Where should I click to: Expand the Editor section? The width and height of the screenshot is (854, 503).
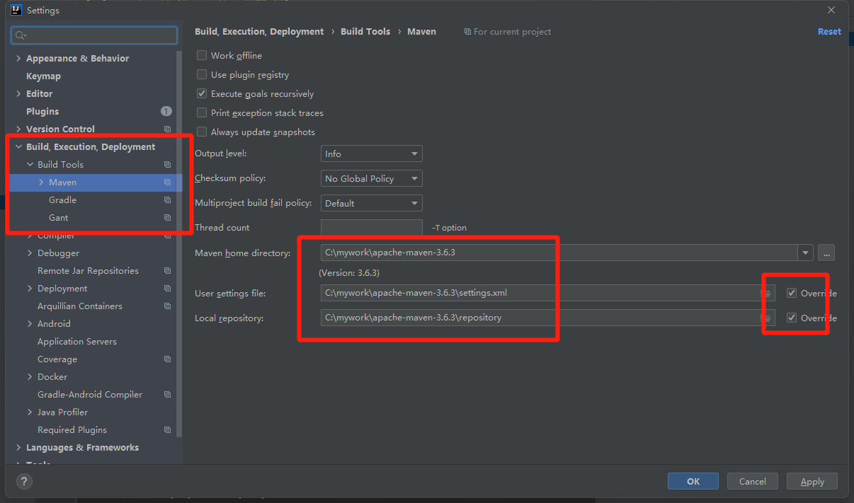tap(18, 93)
